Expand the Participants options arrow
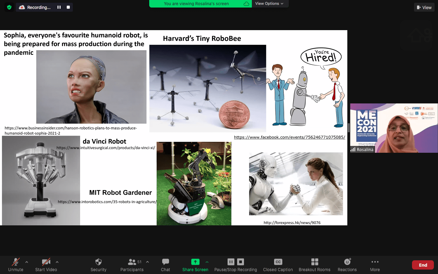 (x=147, y=262)
